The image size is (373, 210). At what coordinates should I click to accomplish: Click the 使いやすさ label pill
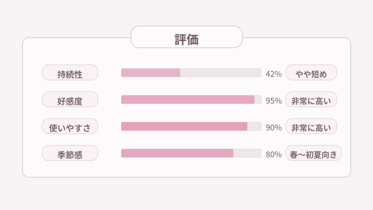click(x=70, y=126)
